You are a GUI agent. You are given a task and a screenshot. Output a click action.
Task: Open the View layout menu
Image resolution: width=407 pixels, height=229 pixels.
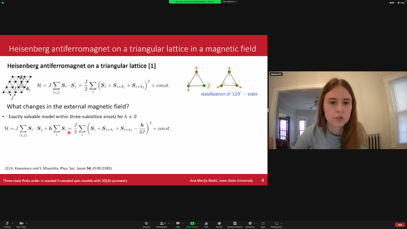tap(401, 3)
